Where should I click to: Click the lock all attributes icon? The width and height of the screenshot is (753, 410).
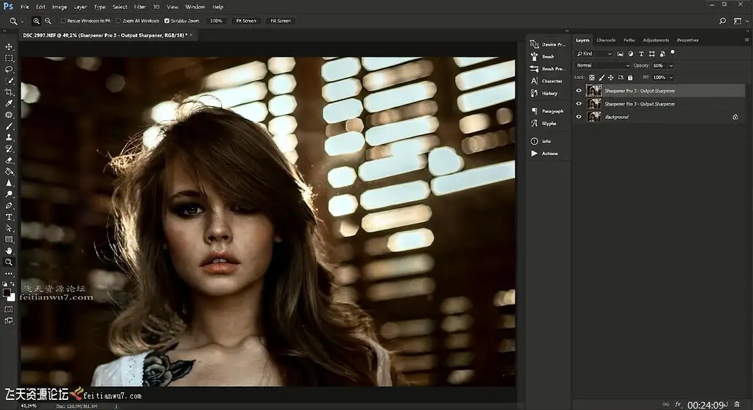pyautogui.click(x=630, y=78)
